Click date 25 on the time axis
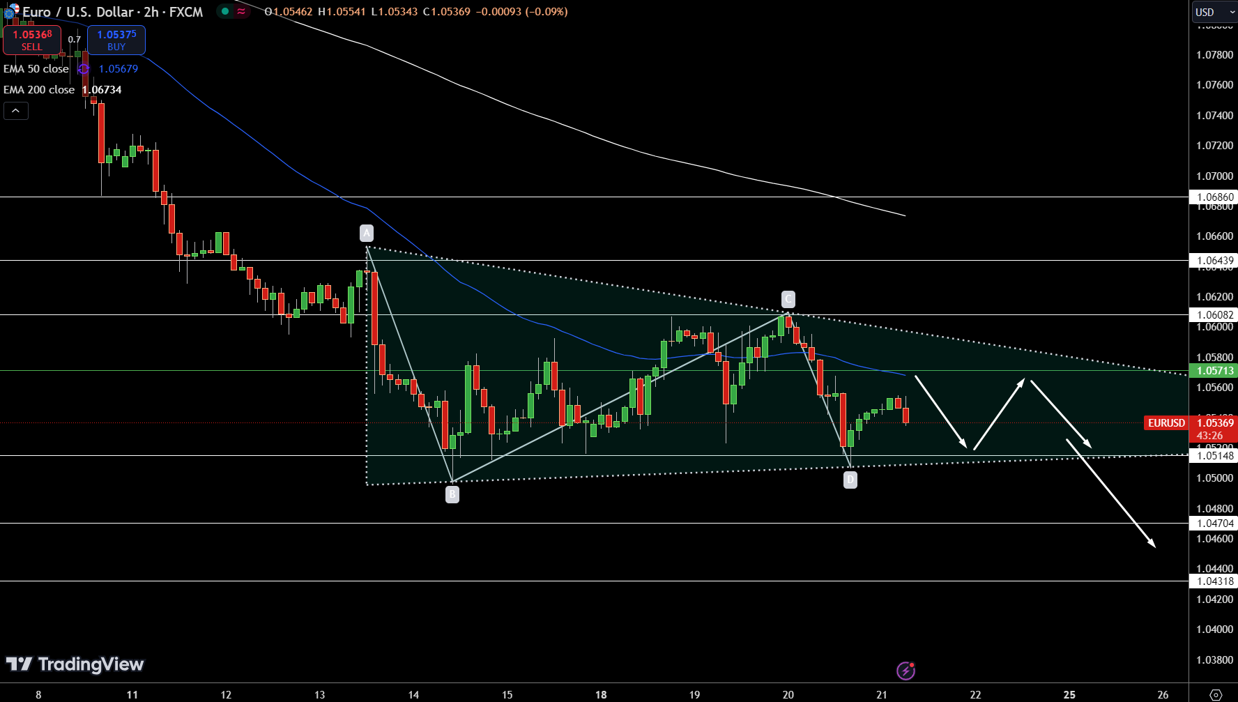1238x702 pixels. pyautogui.click(x=1069, y=694)
